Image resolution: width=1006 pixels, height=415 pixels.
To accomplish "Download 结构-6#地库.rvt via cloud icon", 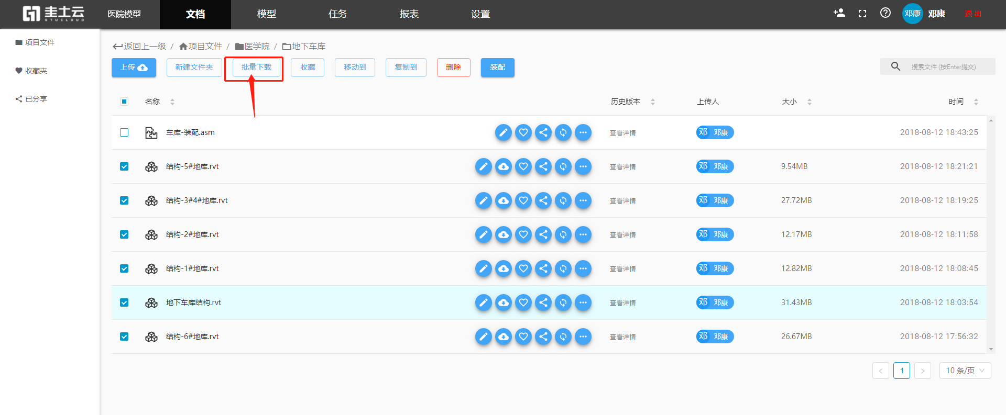I will tap(504, 337).
